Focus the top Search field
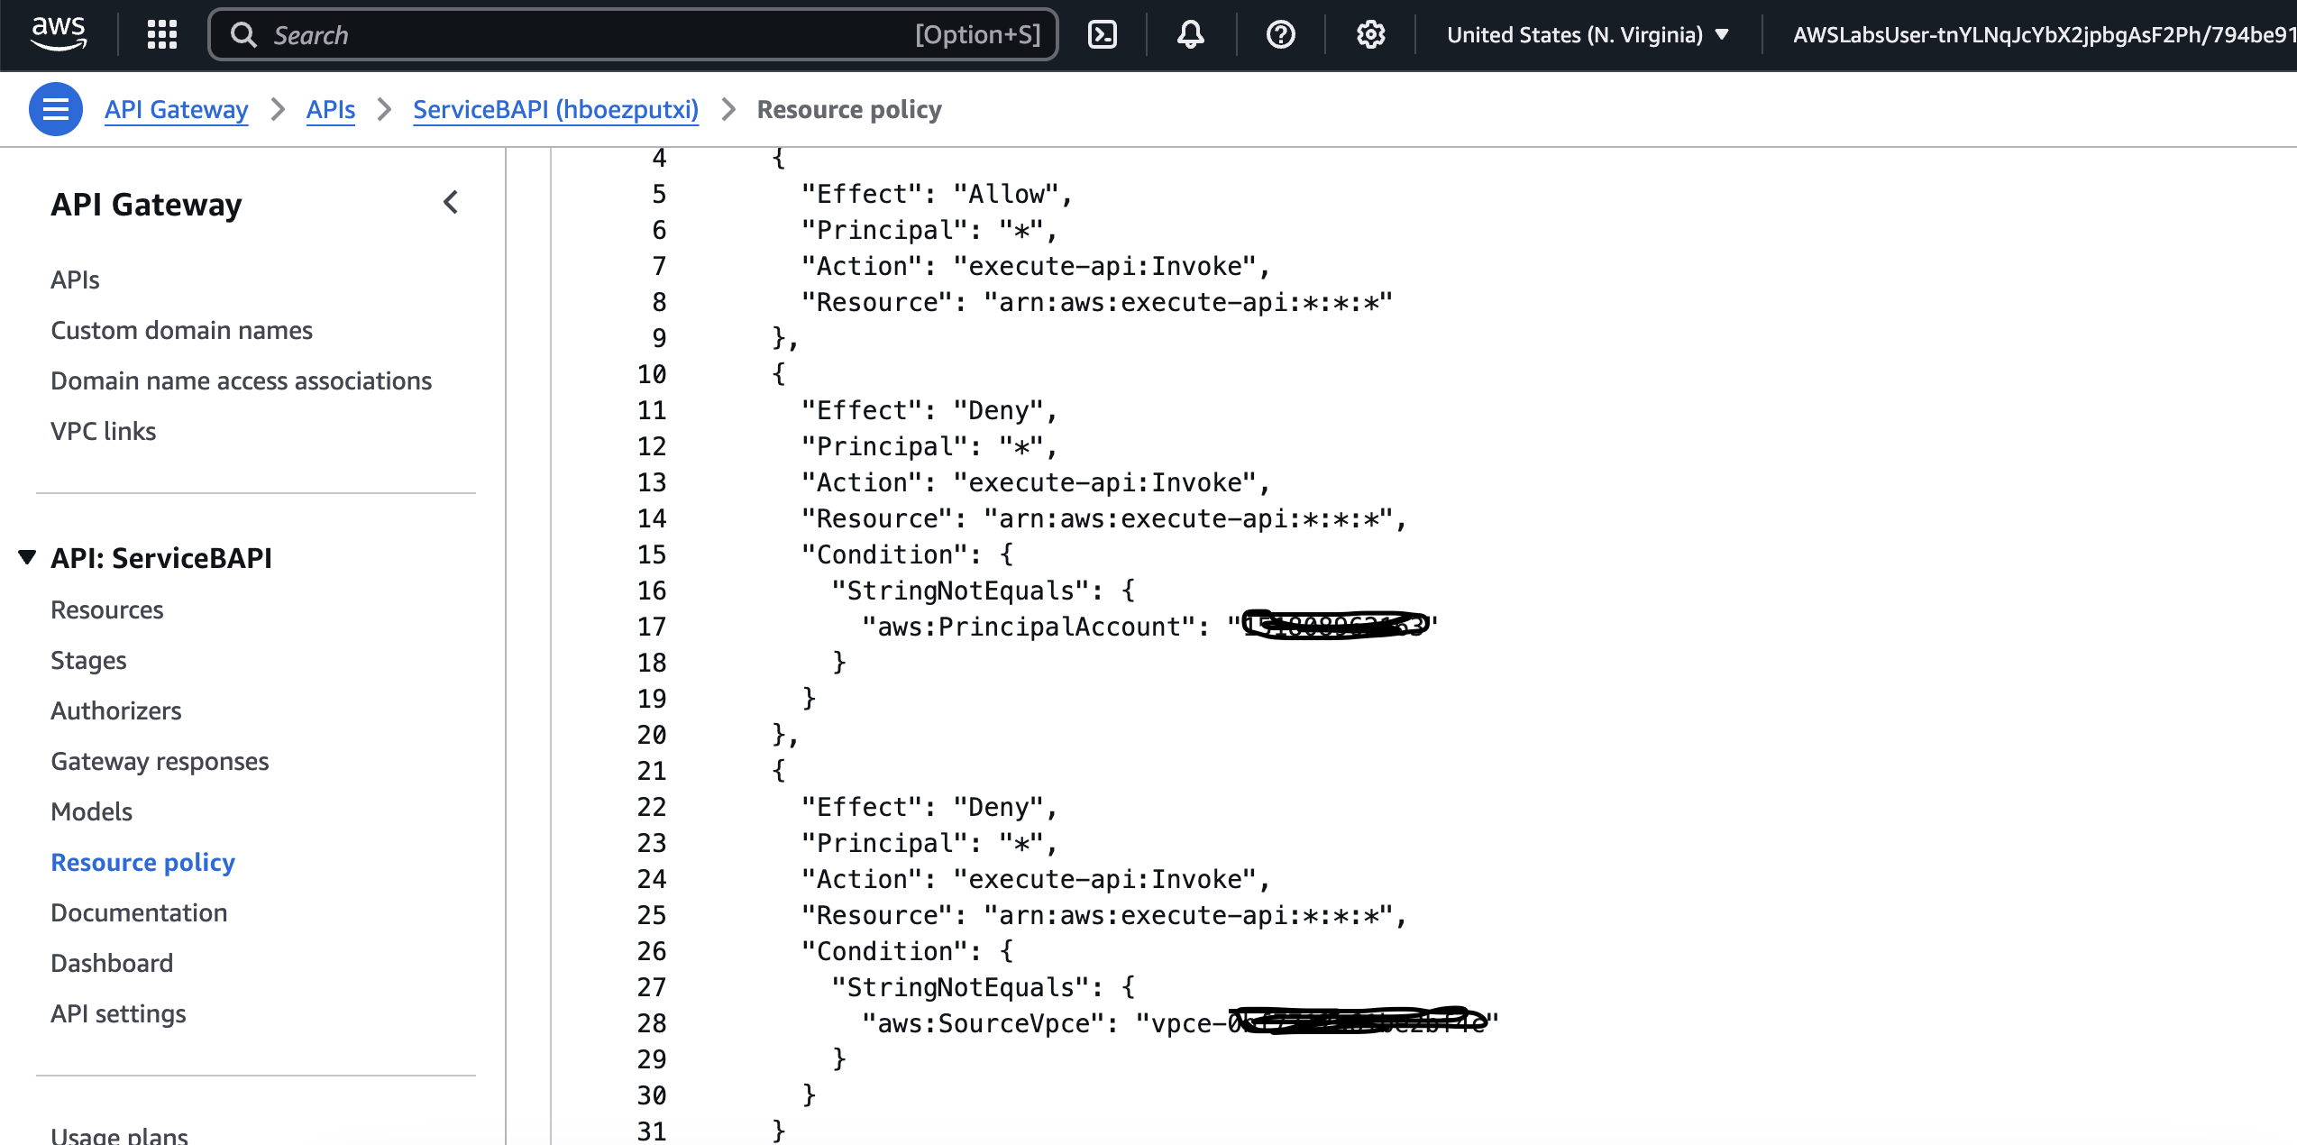The height and width of the screenshot is (1145, 2297). [633, 34]
